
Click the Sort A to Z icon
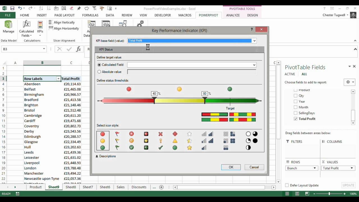point(41,8)
